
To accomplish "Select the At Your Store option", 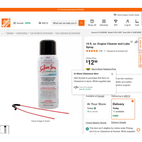I will [x=98, y=109].
